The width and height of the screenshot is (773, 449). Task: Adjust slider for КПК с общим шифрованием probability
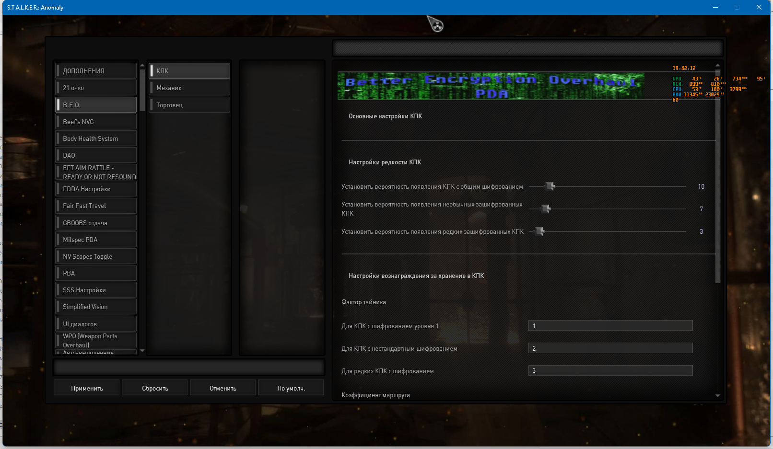[550, 186]
